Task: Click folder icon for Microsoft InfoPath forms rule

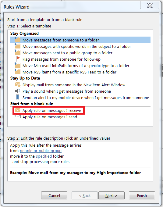Action: pos(17,65)
